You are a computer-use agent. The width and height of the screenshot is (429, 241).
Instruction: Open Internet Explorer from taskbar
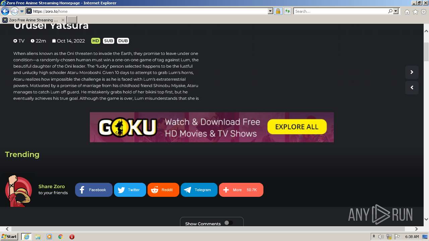click(26, 237)
